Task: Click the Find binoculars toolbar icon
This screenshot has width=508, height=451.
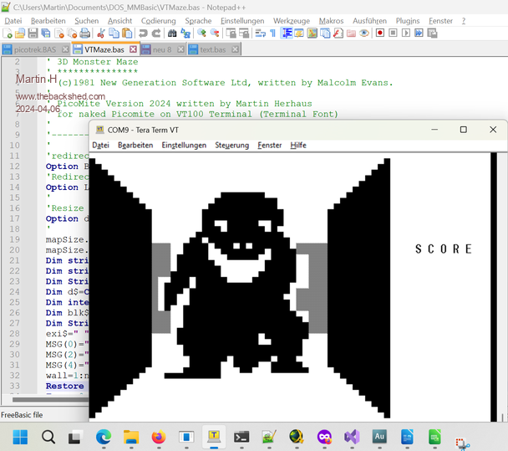Action: (x=172, y=33)
